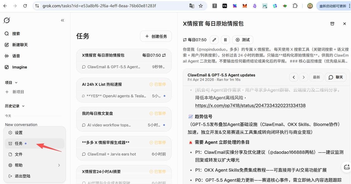Click the Grok logo at top left
351x184 pixels.
click(x=7, y=20)
